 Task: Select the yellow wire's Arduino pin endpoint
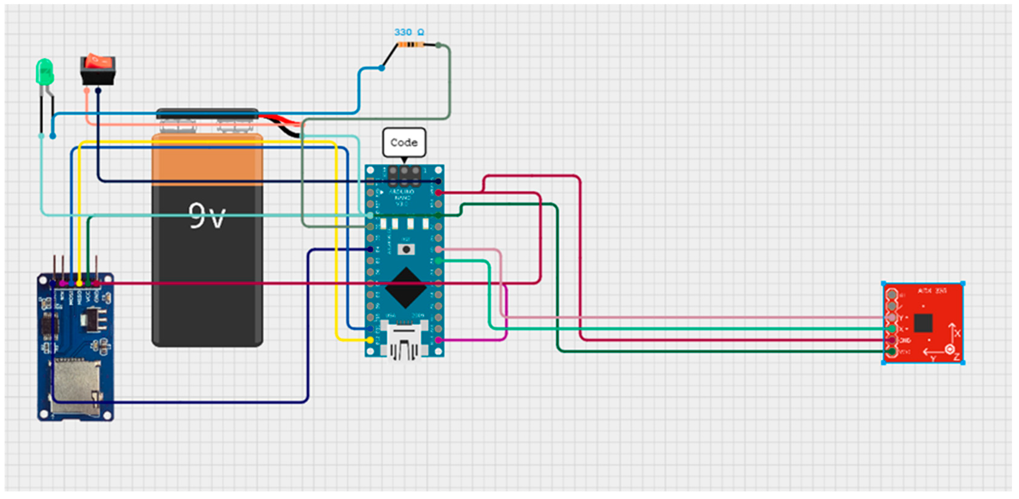[x=370, y=340]
